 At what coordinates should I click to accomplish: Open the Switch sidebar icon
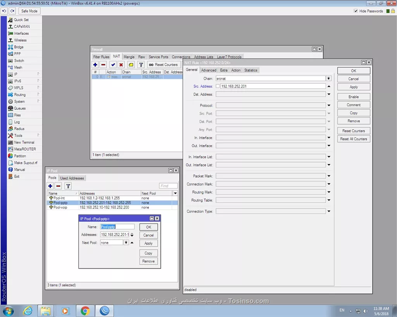pos(10,61)
